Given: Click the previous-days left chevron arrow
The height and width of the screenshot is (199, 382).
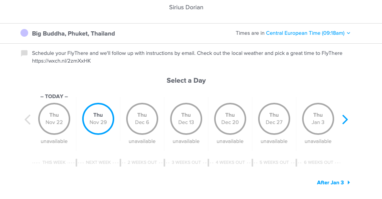Looking at the screenshot, I should 27,119.
